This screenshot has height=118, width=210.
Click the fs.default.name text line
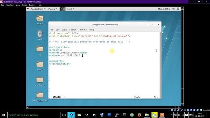click(x=68, y=53)
